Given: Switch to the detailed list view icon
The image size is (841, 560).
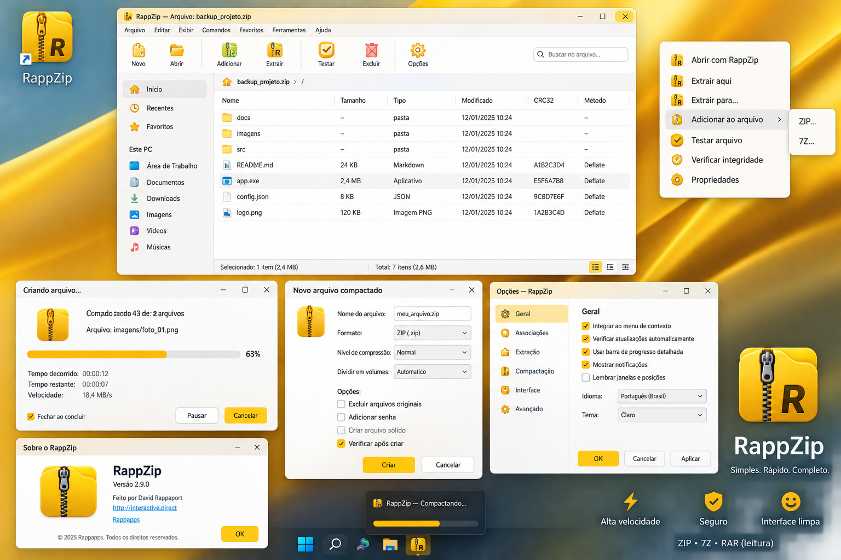Looking at the screenshot, I should 595,267.
